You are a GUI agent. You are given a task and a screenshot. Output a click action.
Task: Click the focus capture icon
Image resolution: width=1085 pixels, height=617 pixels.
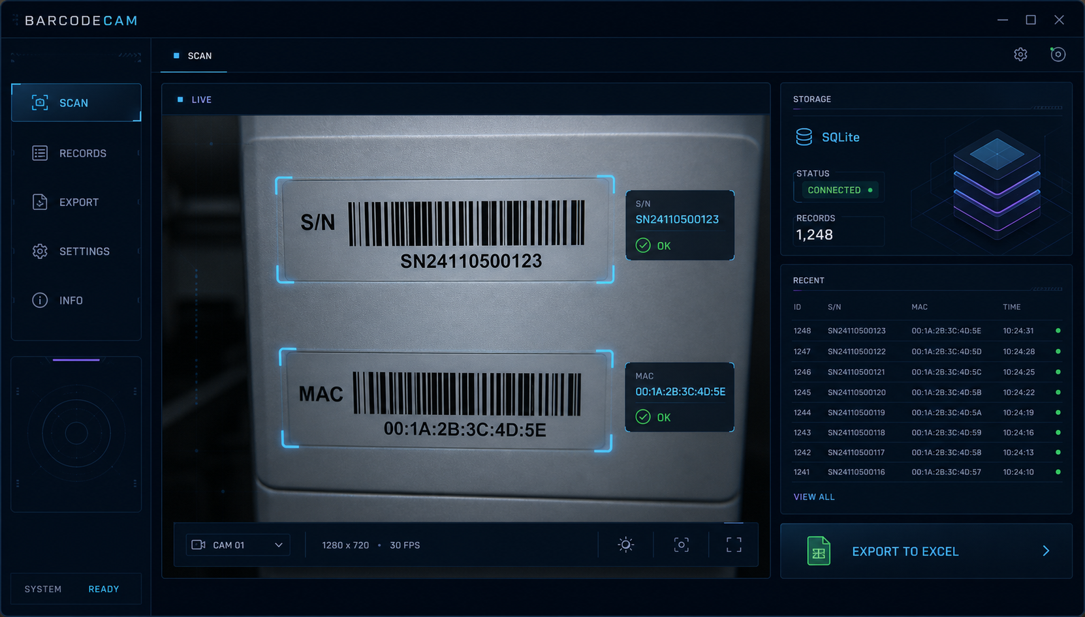click(681, 545)
